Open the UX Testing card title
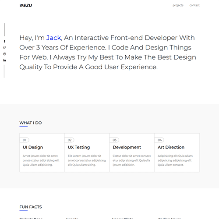The height and width of the screenshot is (219, 219). tap(79, 147)
